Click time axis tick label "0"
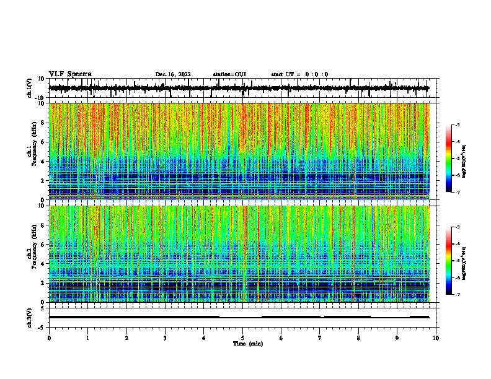This screenshot has height=379, width=491. click(x=49, y=338)
